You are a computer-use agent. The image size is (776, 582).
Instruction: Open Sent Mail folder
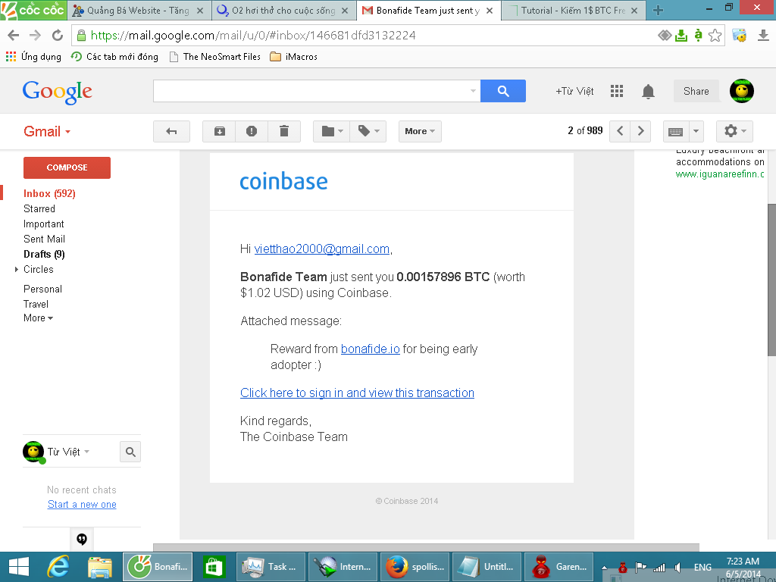point(44,239)
